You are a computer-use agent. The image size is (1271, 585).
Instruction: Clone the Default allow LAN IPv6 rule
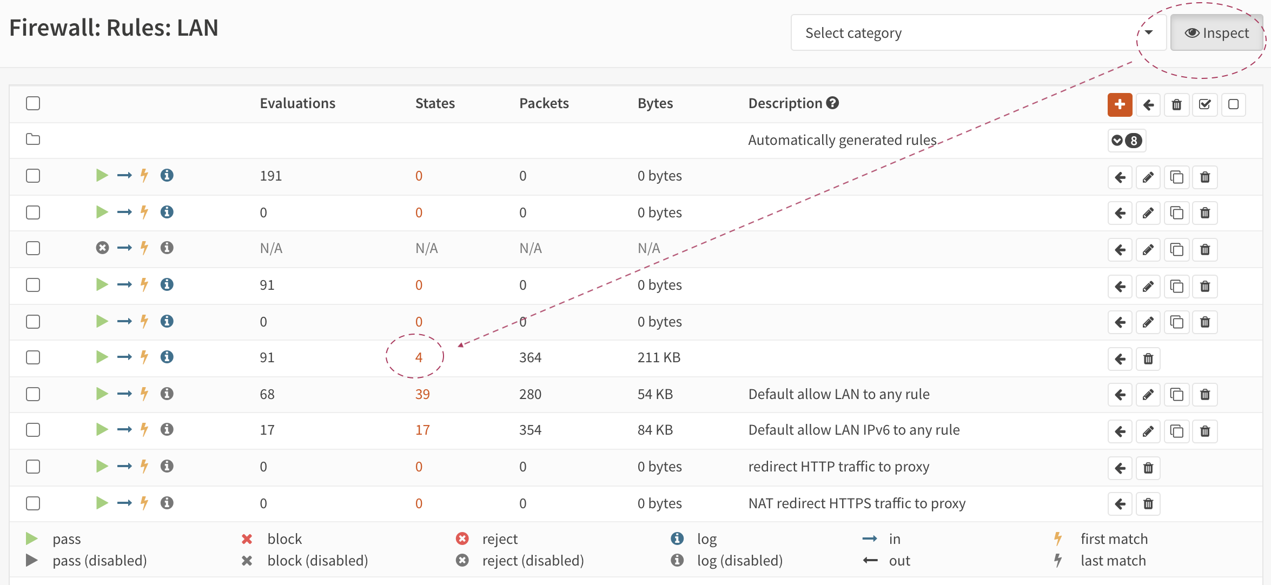click(x=1176, y=431)
